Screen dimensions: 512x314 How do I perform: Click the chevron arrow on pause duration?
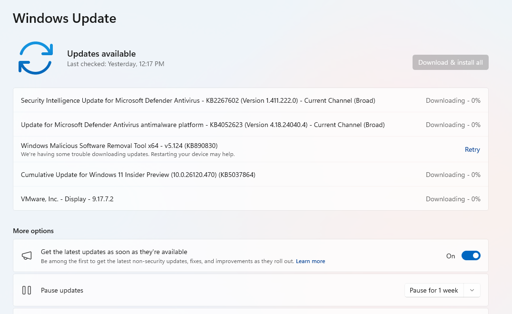coord(472,290)
